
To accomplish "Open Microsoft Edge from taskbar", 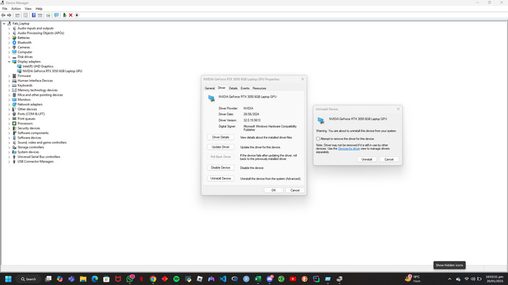I will (x=94, y=279).
